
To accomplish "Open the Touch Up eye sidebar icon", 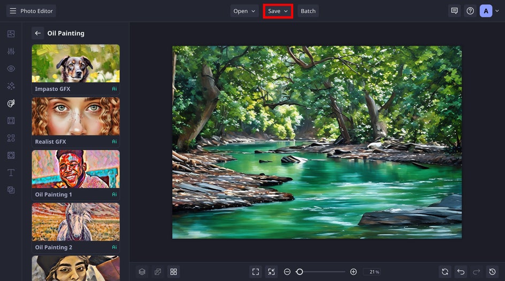I will click(x=11, y=68).
